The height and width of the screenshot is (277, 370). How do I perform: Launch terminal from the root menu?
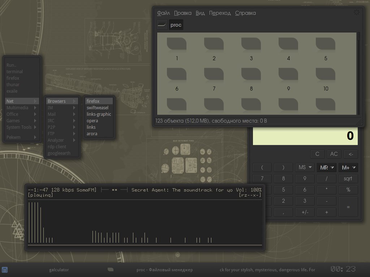tap(22, 71)
